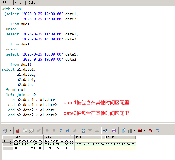
Task: Select result row number 2
Action: (10, 144)
